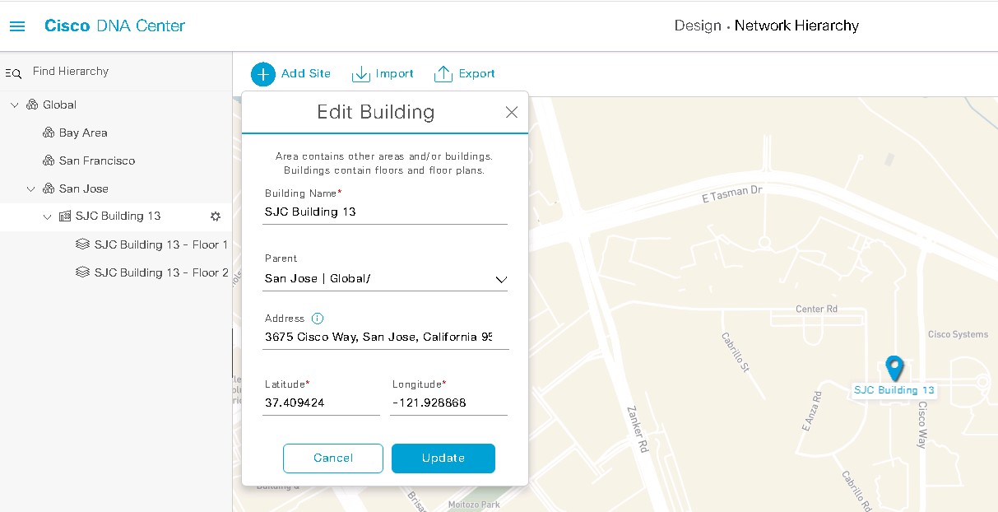Select the San Francisco site
This screenshot has height=512, width=998.
tap(97, 161)
